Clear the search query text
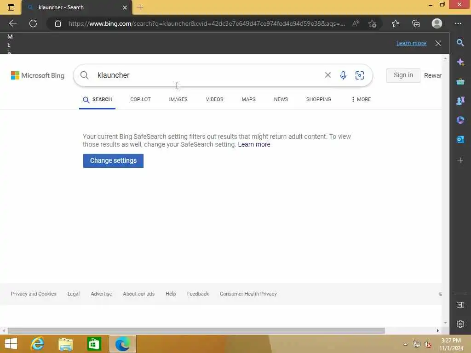This screenshot has height=353, width=471. pyautogui.click(x=327, y=75)
